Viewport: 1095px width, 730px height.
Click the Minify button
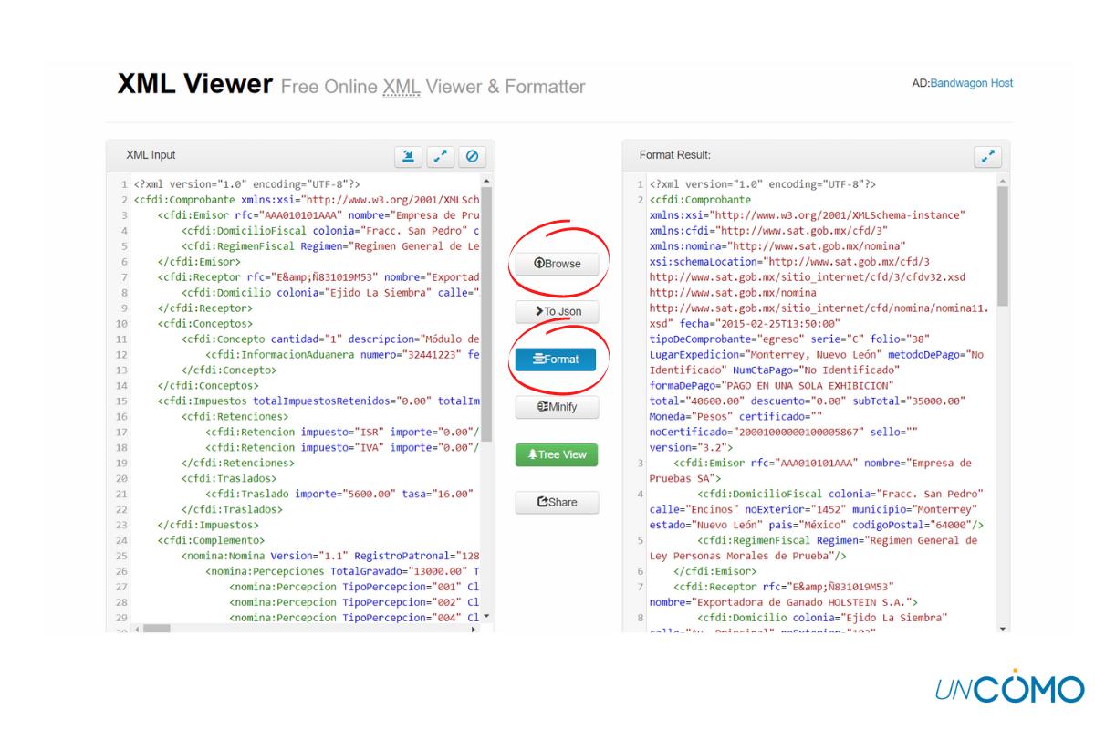tap(557, 407)
